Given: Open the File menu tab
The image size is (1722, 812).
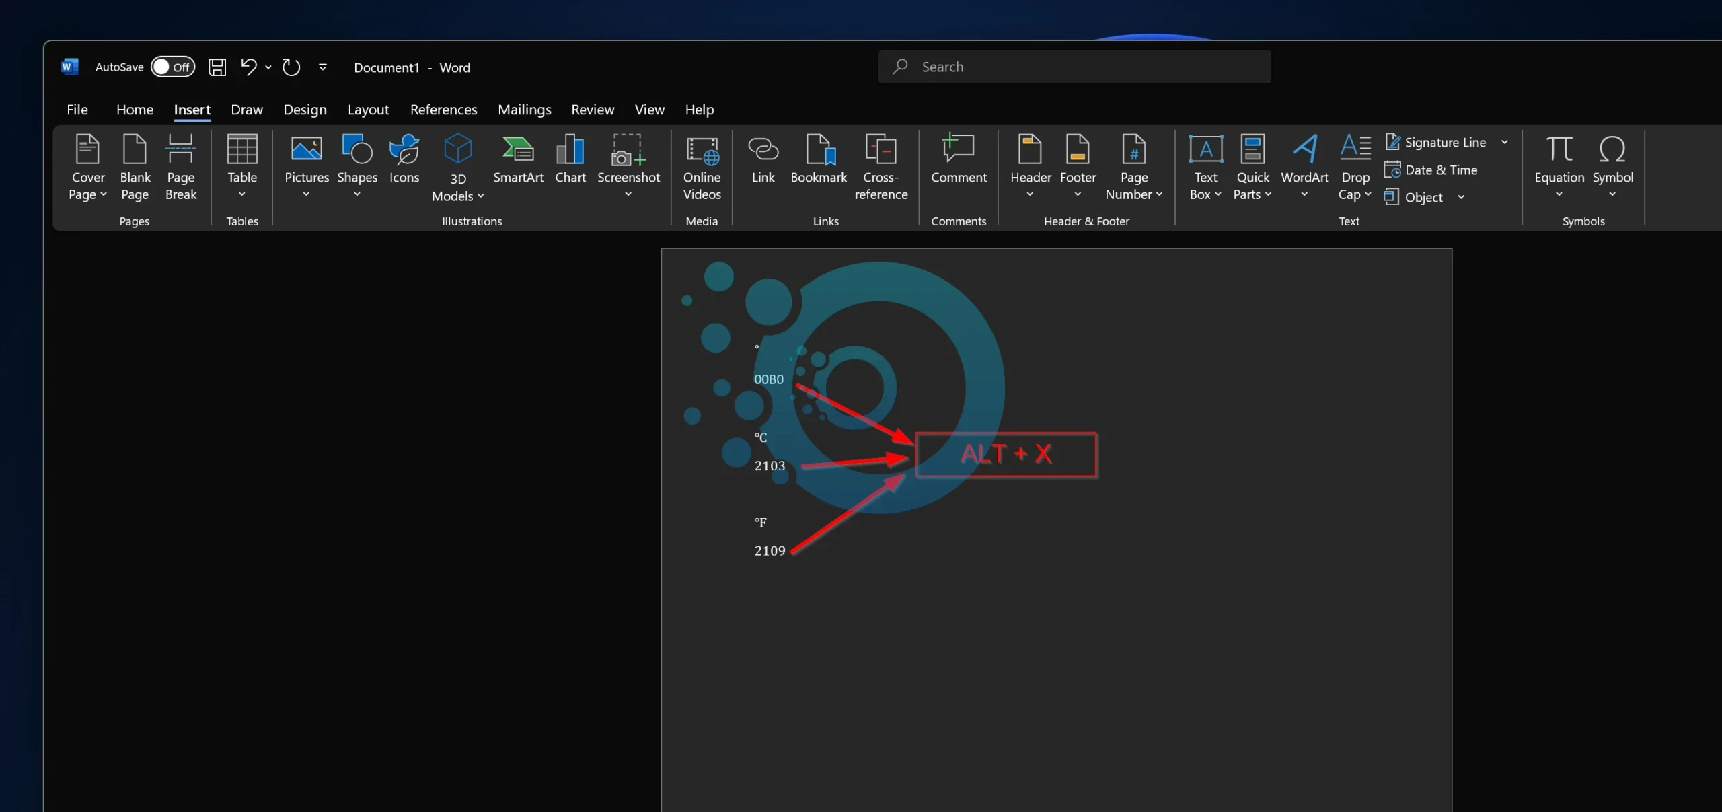Looking at the screenshot, I should click(x=77, y=109).
